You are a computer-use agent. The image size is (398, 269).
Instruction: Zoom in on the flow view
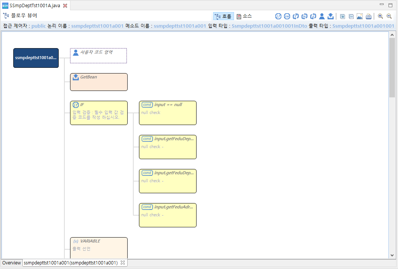(x=380, y=16)
